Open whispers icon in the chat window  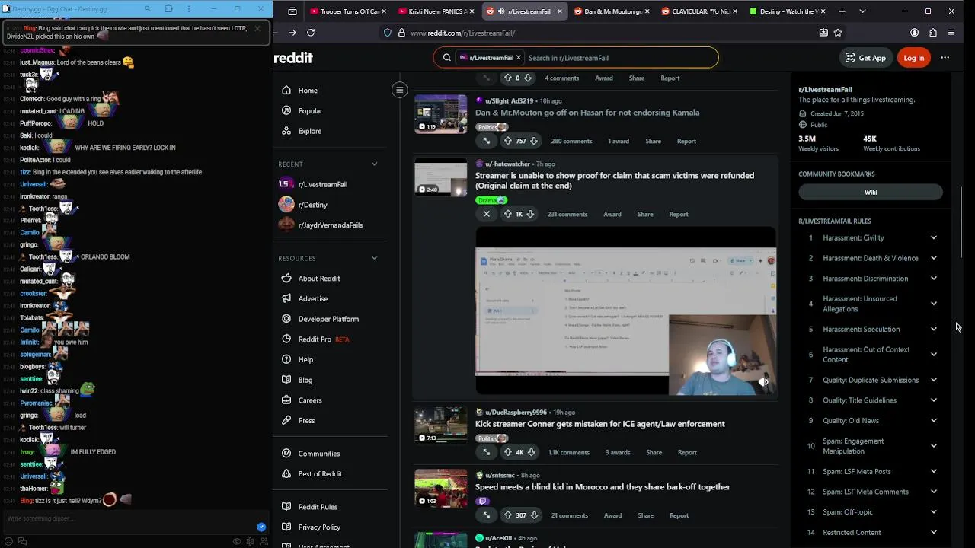22,541
